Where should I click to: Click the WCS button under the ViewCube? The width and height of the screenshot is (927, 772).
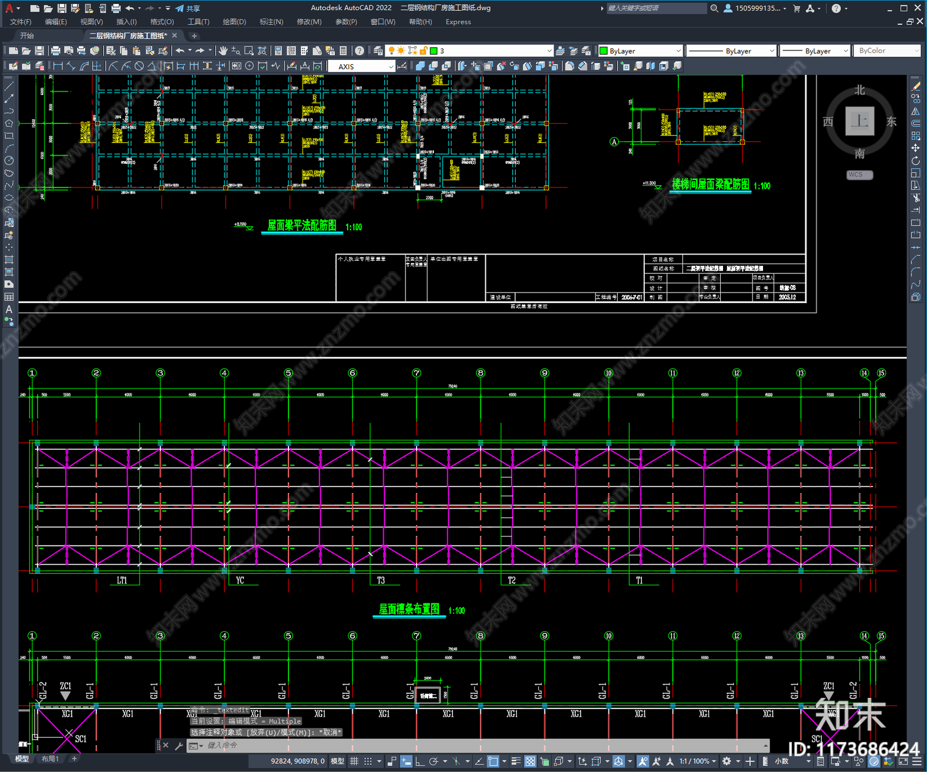point(859,174)
